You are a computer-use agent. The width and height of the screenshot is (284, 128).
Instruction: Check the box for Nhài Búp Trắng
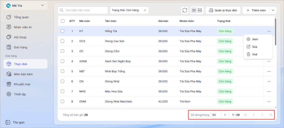62,71
